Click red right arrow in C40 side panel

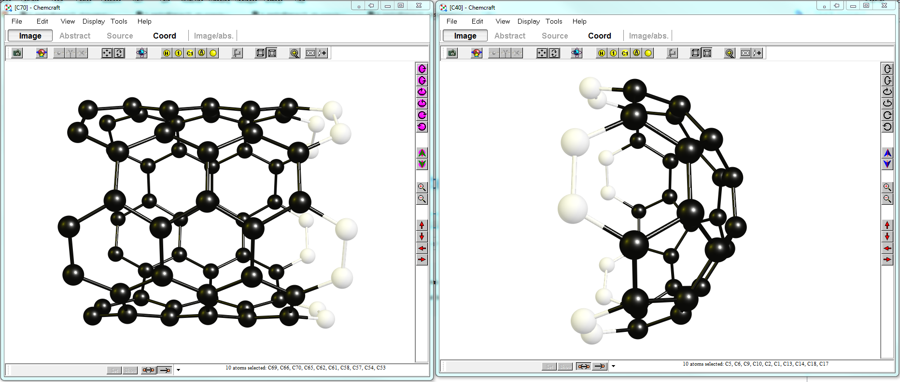[x=887, y=260]
